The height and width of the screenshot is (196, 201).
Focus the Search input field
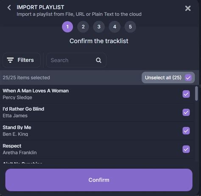tap(76, 60)
